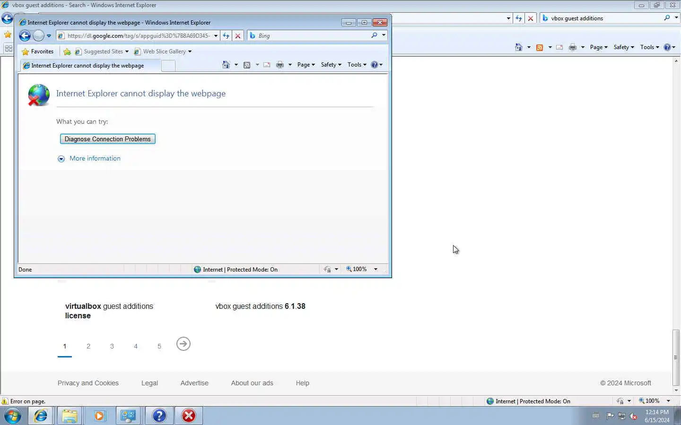
Task: Open recent pages dropdown in front window
Action: [49, 36]
